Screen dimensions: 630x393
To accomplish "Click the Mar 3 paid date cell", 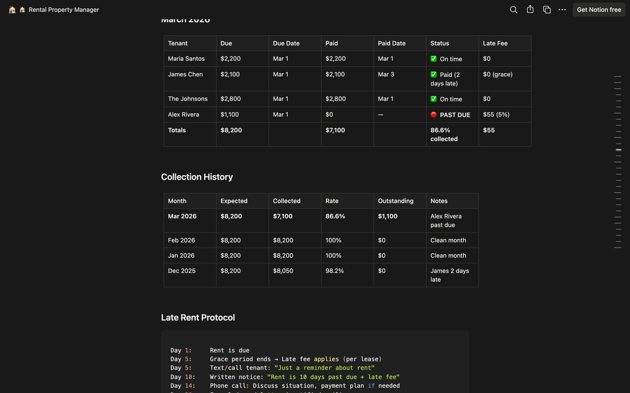I will pyautogui.click(x=400, y=79).
